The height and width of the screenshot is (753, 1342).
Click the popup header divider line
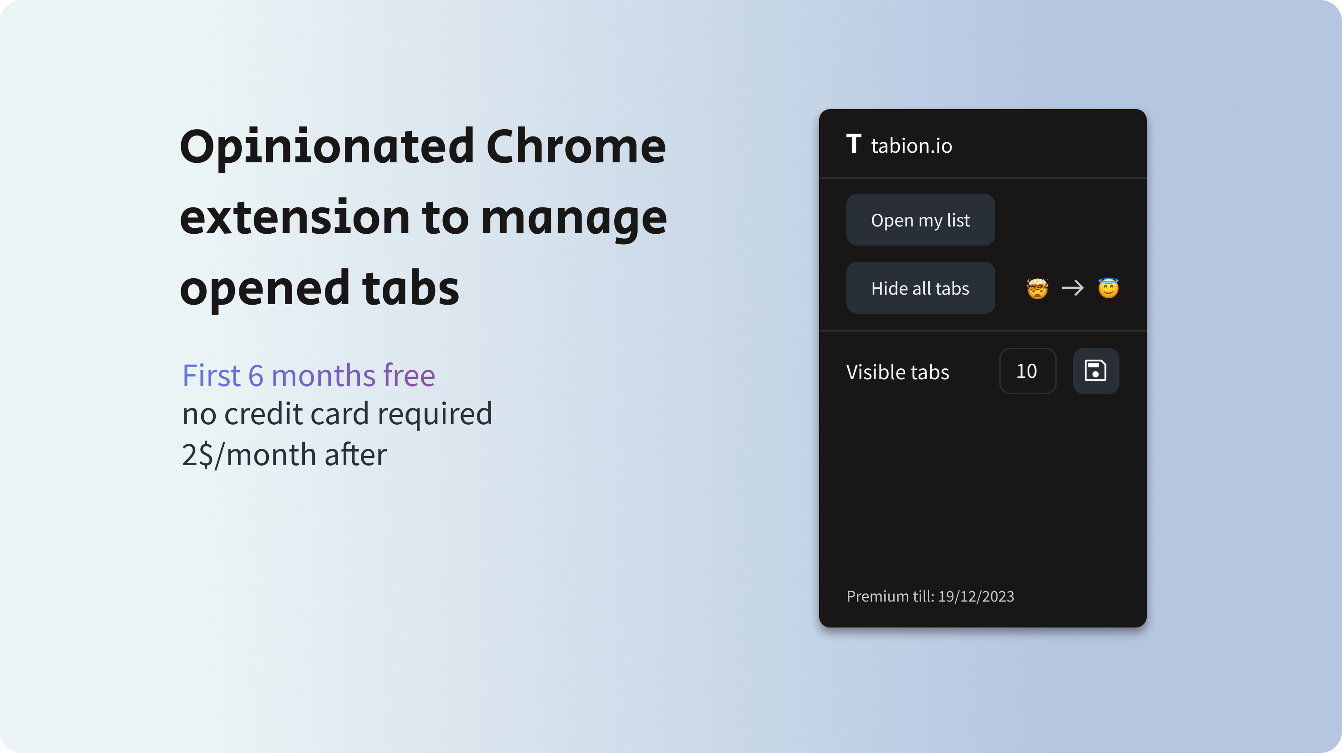[x=982, y=178]
